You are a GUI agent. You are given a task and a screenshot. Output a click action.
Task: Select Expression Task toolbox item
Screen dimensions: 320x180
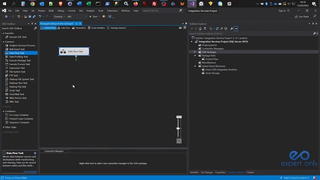17,68
